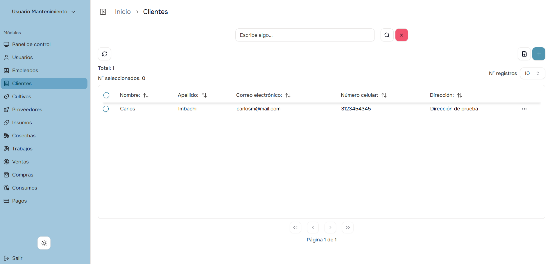Sort table by Nombre column
Viewport: 552px width, 264px height.
point(146,95)
